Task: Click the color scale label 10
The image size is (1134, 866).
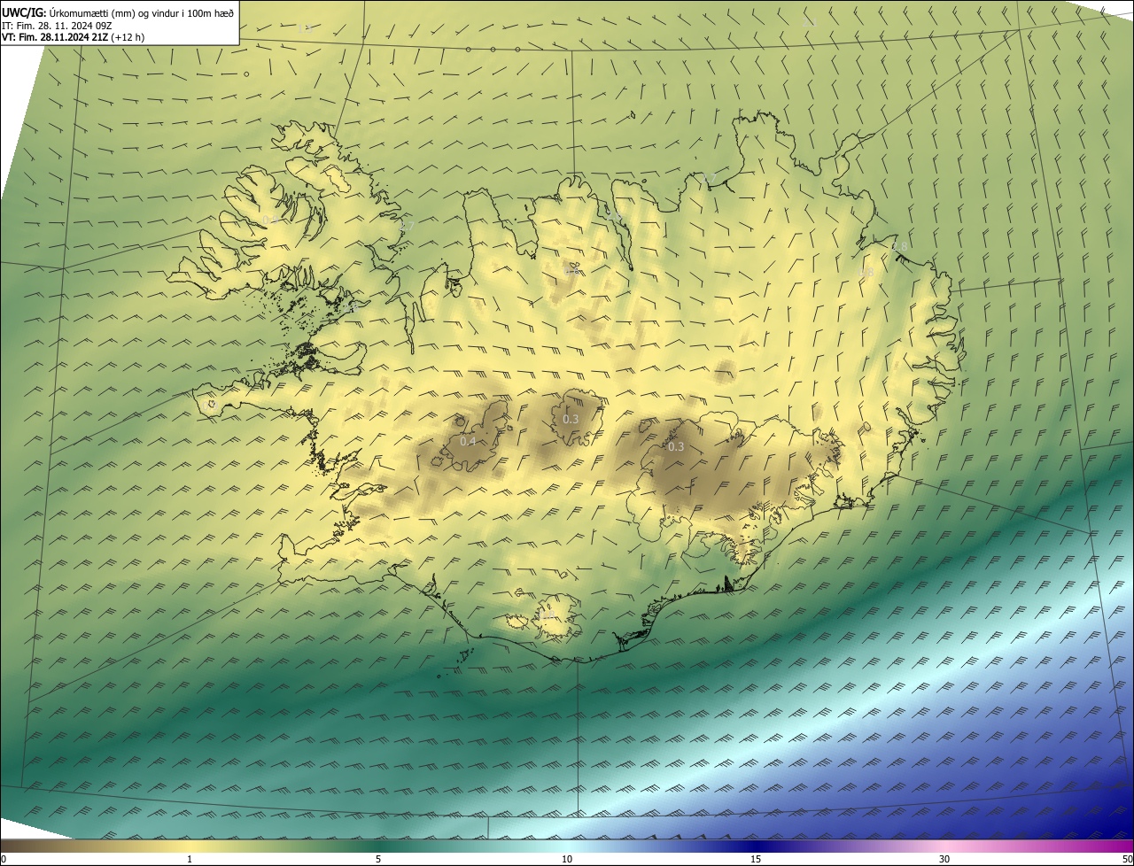Action: tap(567, 859)
